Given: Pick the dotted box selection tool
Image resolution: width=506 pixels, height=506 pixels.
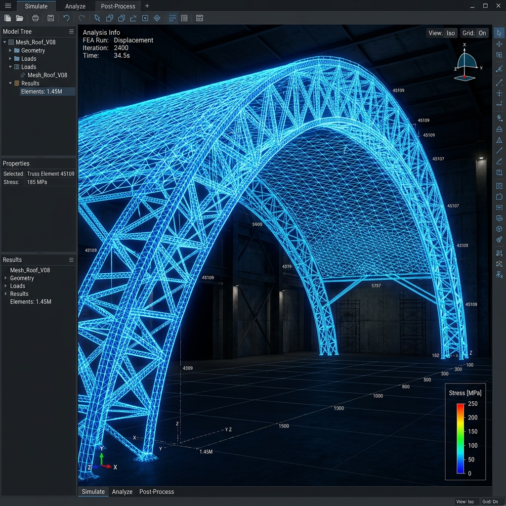Looking at the screenshot, I should [499, 55].
